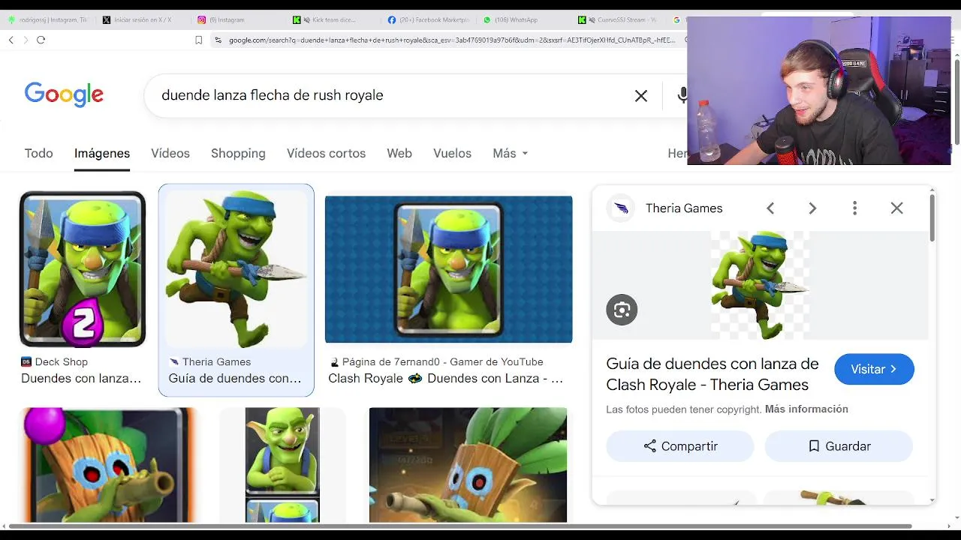The image size is (961, 540).
Task: Show previous image in preview panel
Action: coord(770,208)
